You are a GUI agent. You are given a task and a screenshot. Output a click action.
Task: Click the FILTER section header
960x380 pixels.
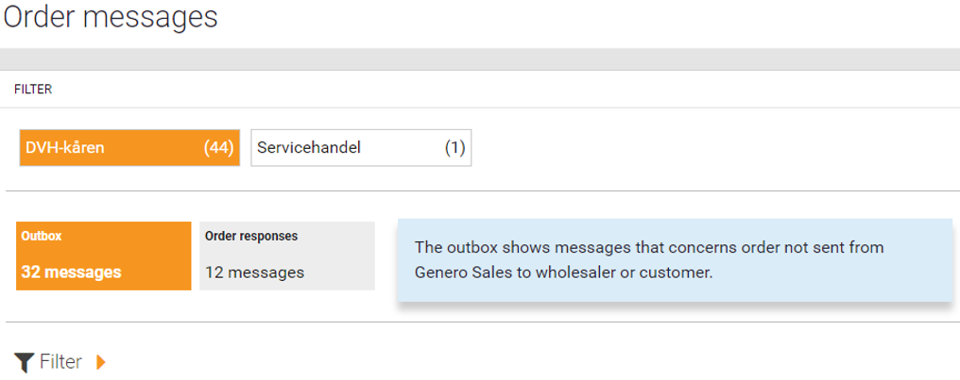[x=33, y=90]
